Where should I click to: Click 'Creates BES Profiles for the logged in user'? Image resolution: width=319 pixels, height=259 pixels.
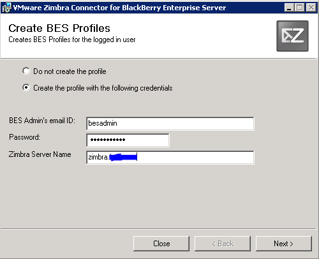[72, 40]
